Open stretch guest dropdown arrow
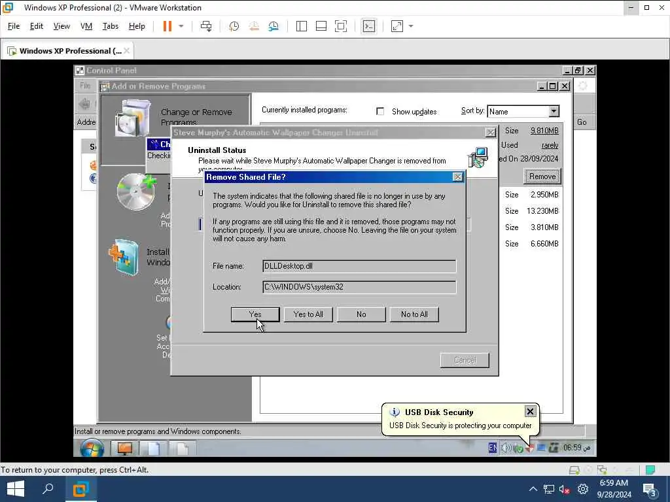The height and width of the screenshot is (502, 670). tap(411, 26)
